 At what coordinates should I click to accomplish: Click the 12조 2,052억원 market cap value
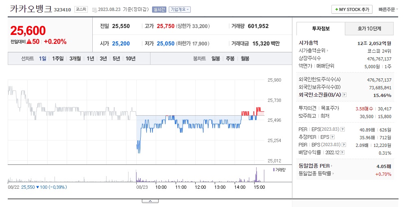tap(374, 43)
